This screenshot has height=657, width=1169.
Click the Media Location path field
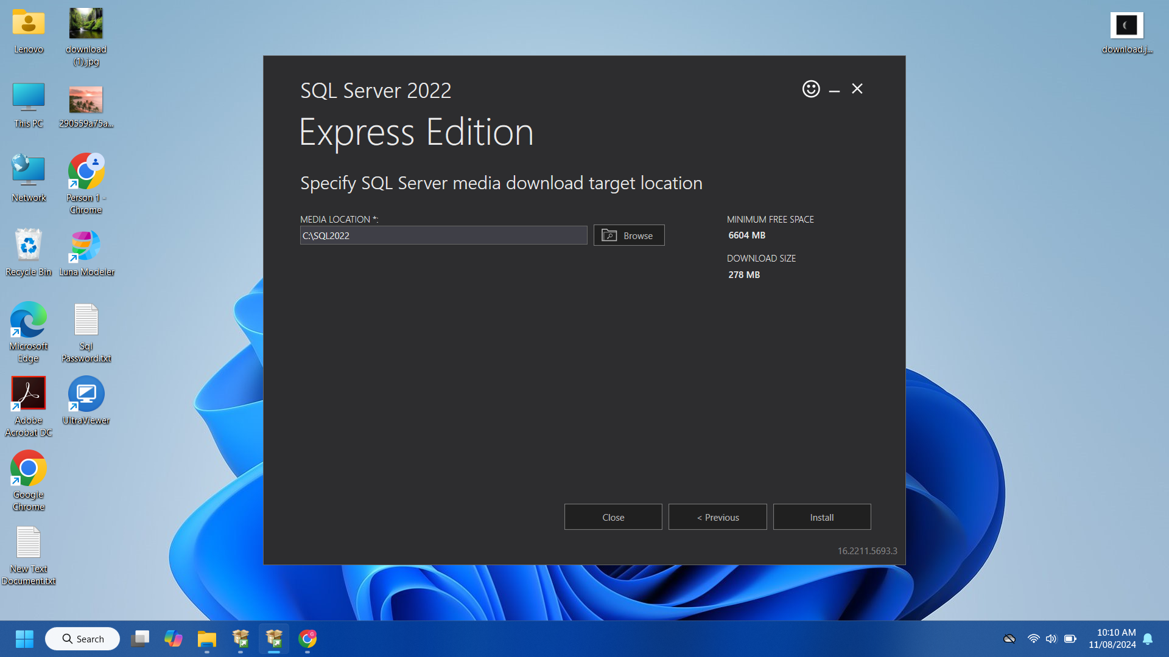click(443, 235)
